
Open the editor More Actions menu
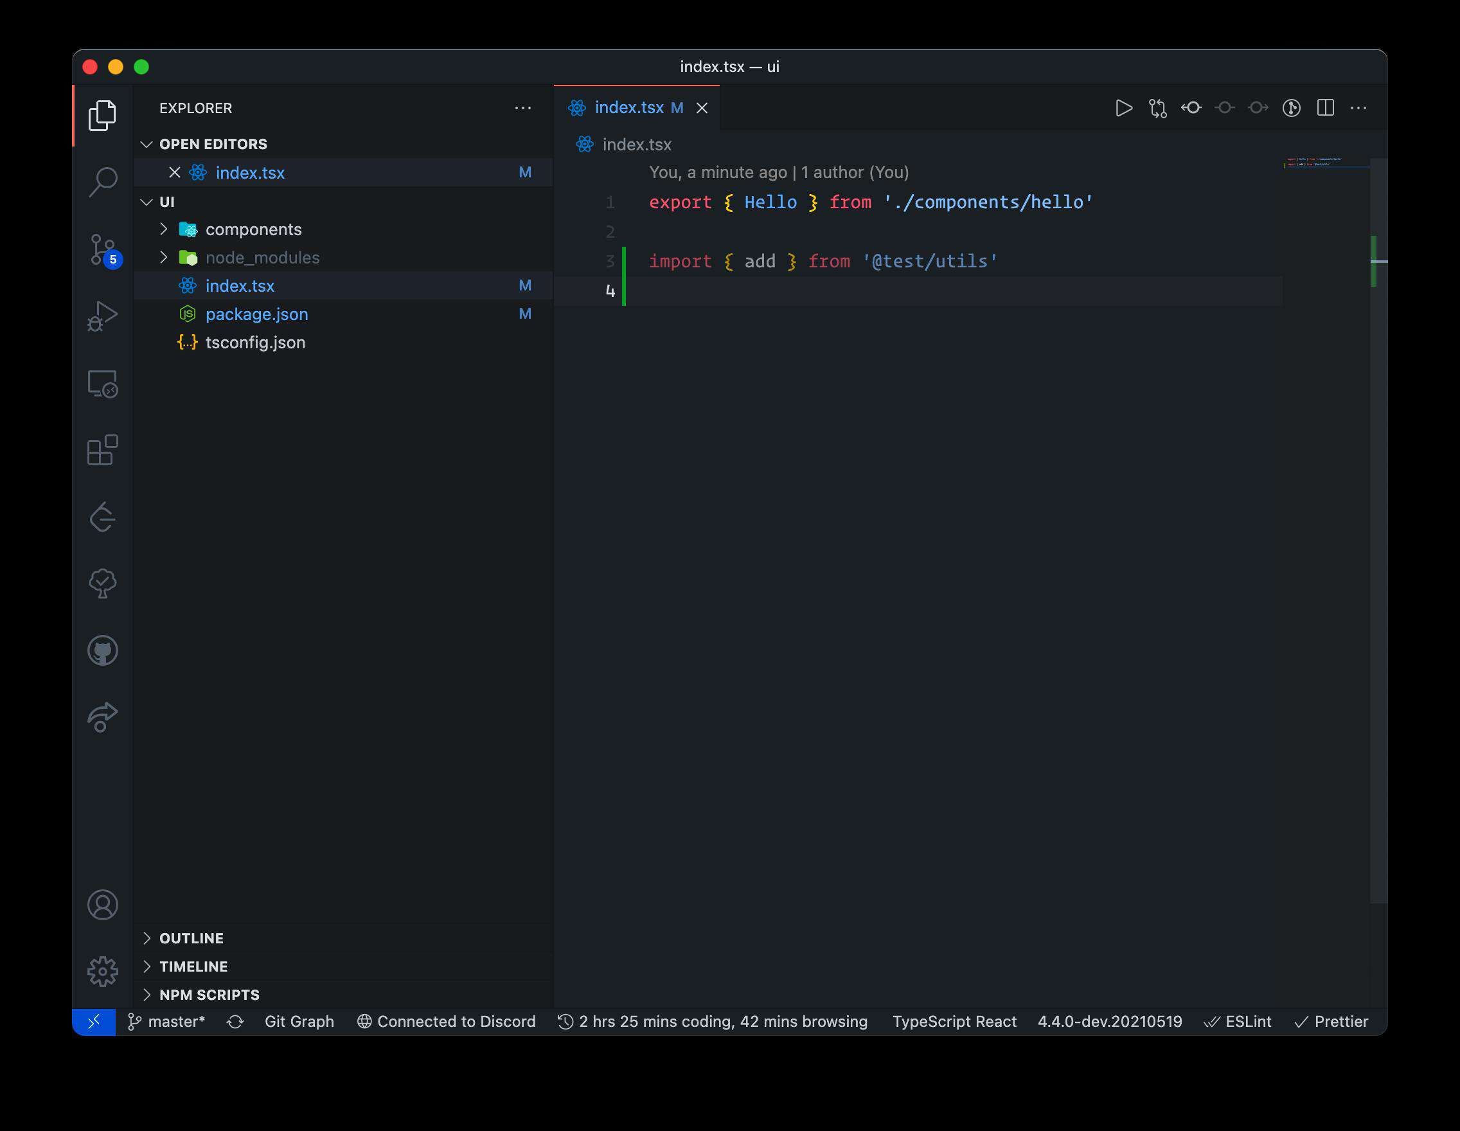(x=1358, y=107)
